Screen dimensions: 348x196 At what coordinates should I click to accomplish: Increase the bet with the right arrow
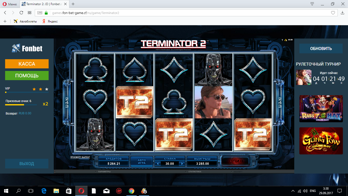(182, 164)
